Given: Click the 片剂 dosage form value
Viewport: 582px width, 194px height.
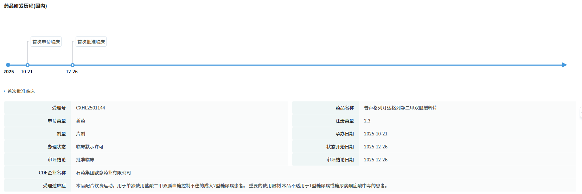Looking at the screenshot, I should pos(81,134).
